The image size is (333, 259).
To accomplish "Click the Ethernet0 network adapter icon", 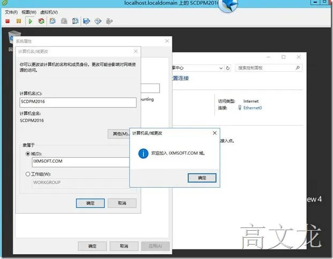I will click(x=240, y=108).
